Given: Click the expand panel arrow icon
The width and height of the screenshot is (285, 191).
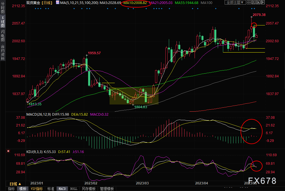Looking at the screenshot, I should point(262,2).
